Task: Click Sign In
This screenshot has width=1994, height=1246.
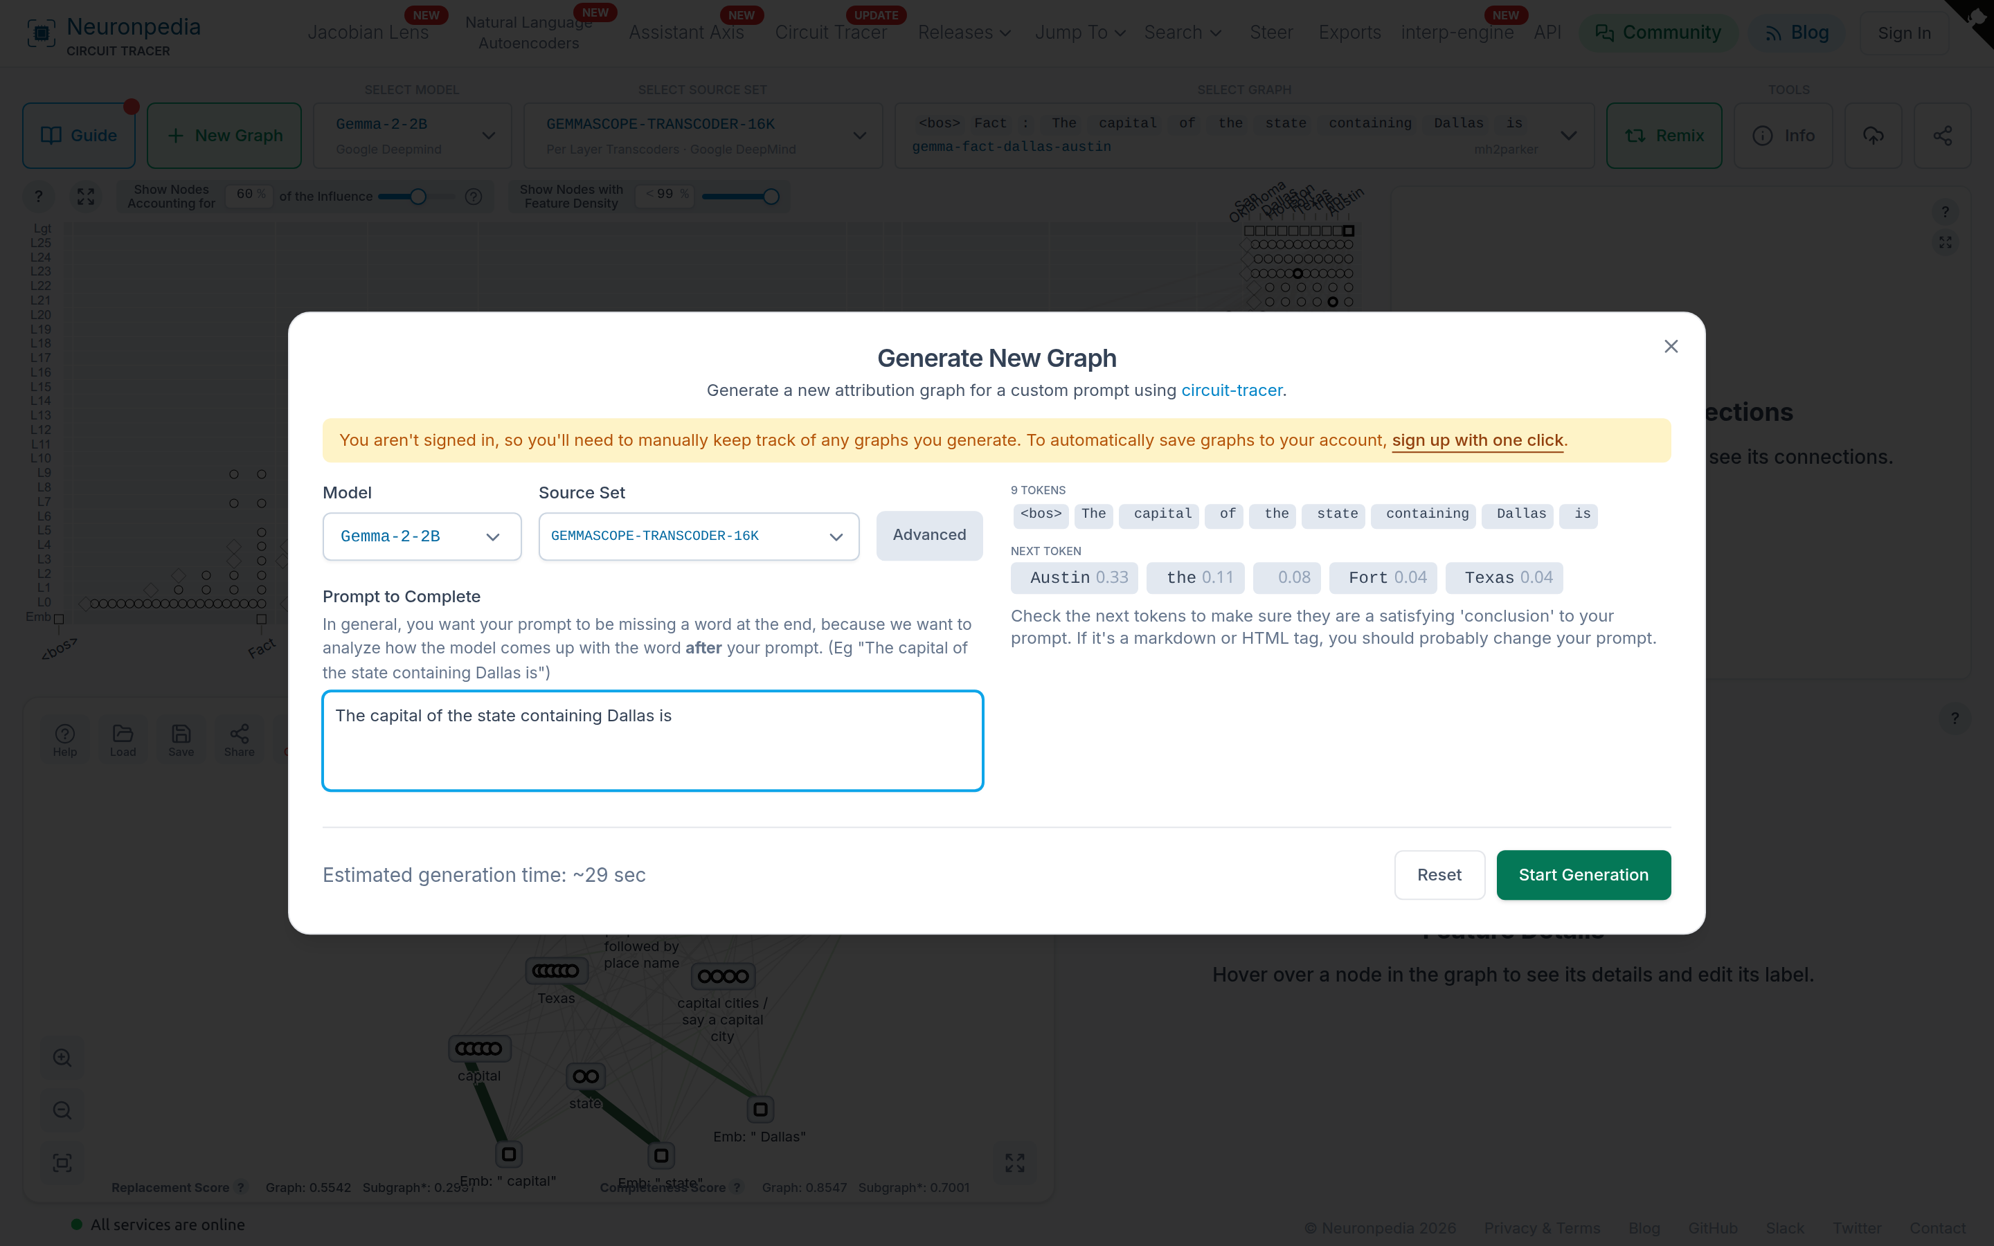Action: (x=1903, y=33)
